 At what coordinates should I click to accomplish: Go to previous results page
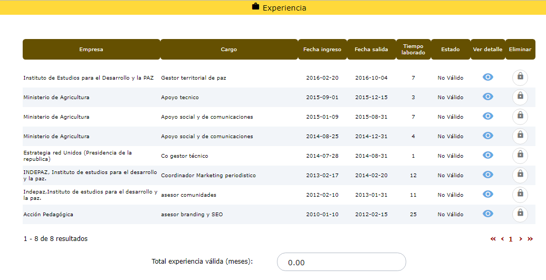502,239
